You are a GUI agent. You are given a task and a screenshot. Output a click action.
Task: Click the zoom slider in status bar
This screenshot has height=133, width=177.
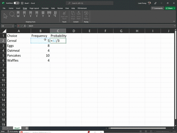point(163,132)
